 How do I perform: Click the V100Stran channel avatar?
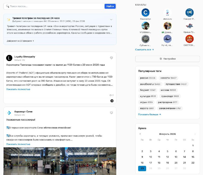pyautogui.click(x=145, y=26)
